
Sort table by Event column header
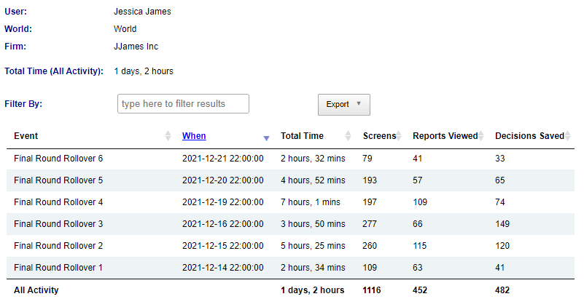coord(26,136)
